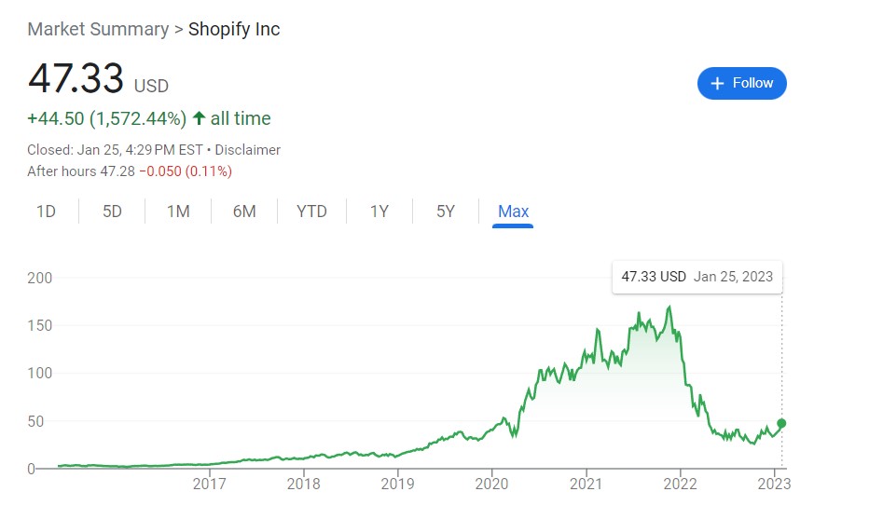Screen dimensions: 883x519
Task: Open the Disclaimer link
Action: (x=248, y=150)
